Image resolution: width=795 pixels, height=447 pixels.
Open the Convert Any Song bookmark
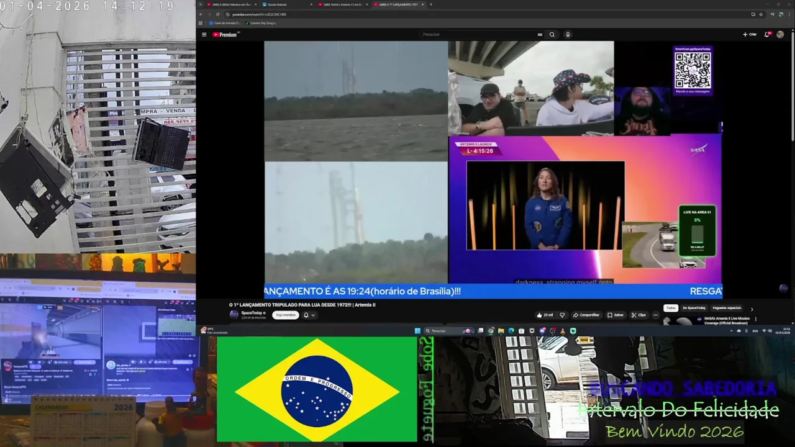click(x=261, y=23)
